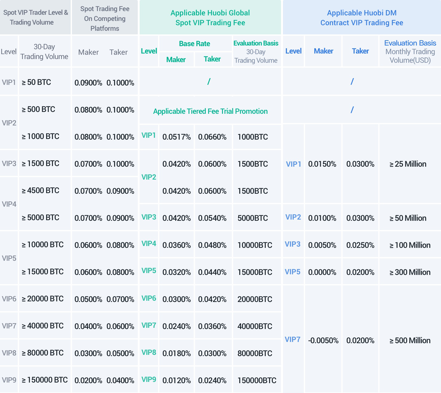Click the '0.0440%' taker rate for green VIP5
Screen dimensions: 441x393
tap(212, 272)
